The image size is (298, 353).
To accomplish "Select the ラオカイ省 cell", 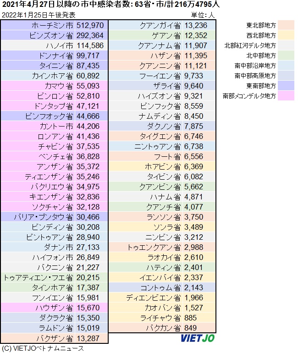I will (x=146, y=257).
